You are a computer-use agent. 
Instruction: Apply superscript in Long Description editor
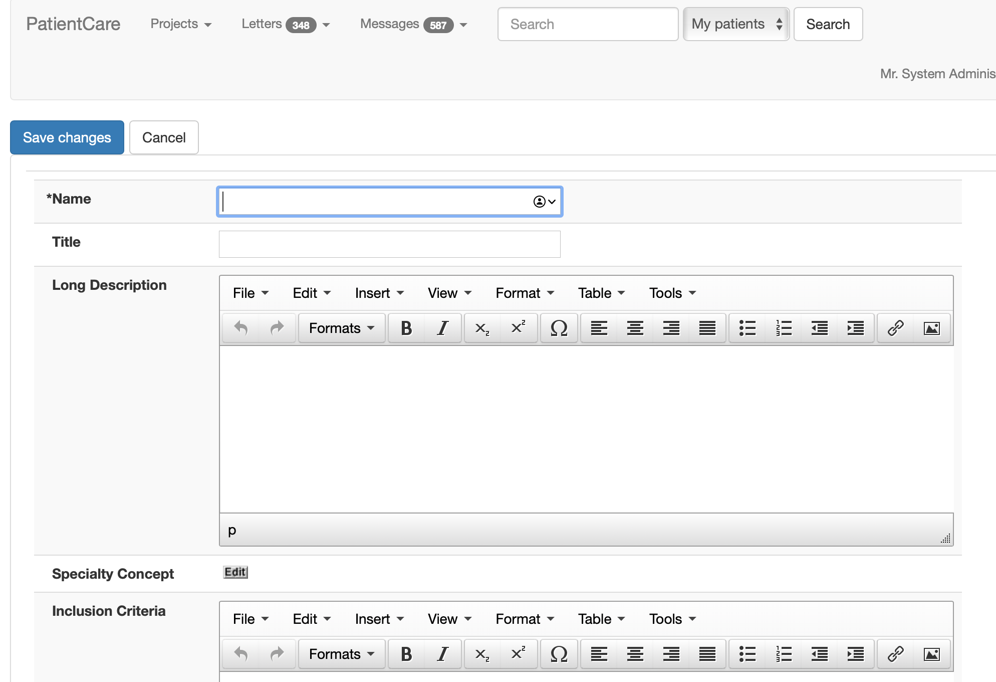pyautogui.click(x=518, y=328)
